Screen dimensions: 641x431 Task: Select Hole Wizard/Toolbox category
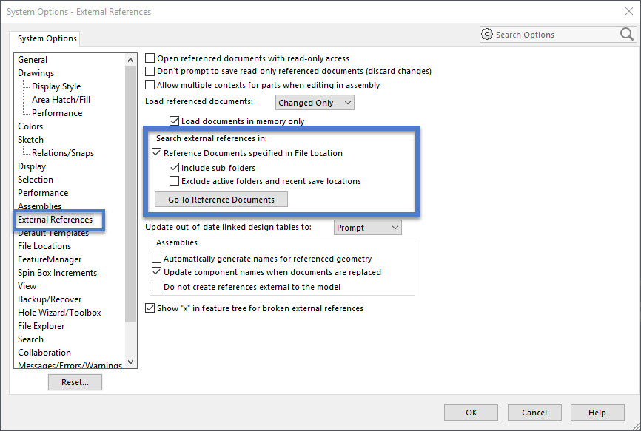point(59,313)
